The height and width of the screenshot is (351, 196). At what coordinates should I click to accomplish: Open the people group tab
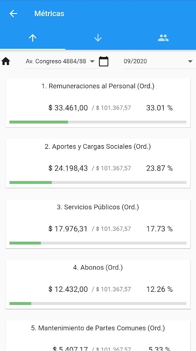pyautogui.click(x=163, y=38)
